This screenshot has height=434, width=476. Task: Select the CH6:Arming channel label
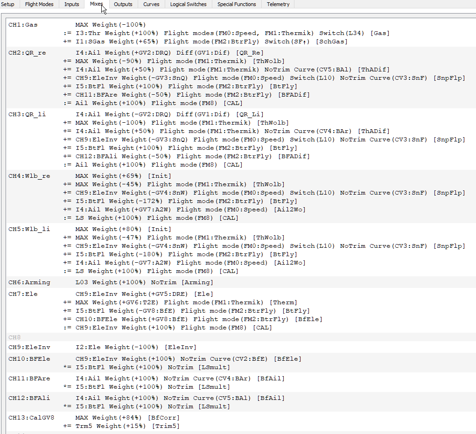coord(29,282)
